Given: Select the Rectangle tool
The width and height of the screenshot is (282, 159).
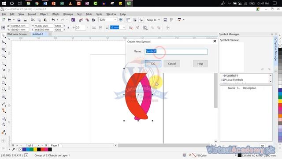Looking at the screenshot, I should [x=3, y=76].
